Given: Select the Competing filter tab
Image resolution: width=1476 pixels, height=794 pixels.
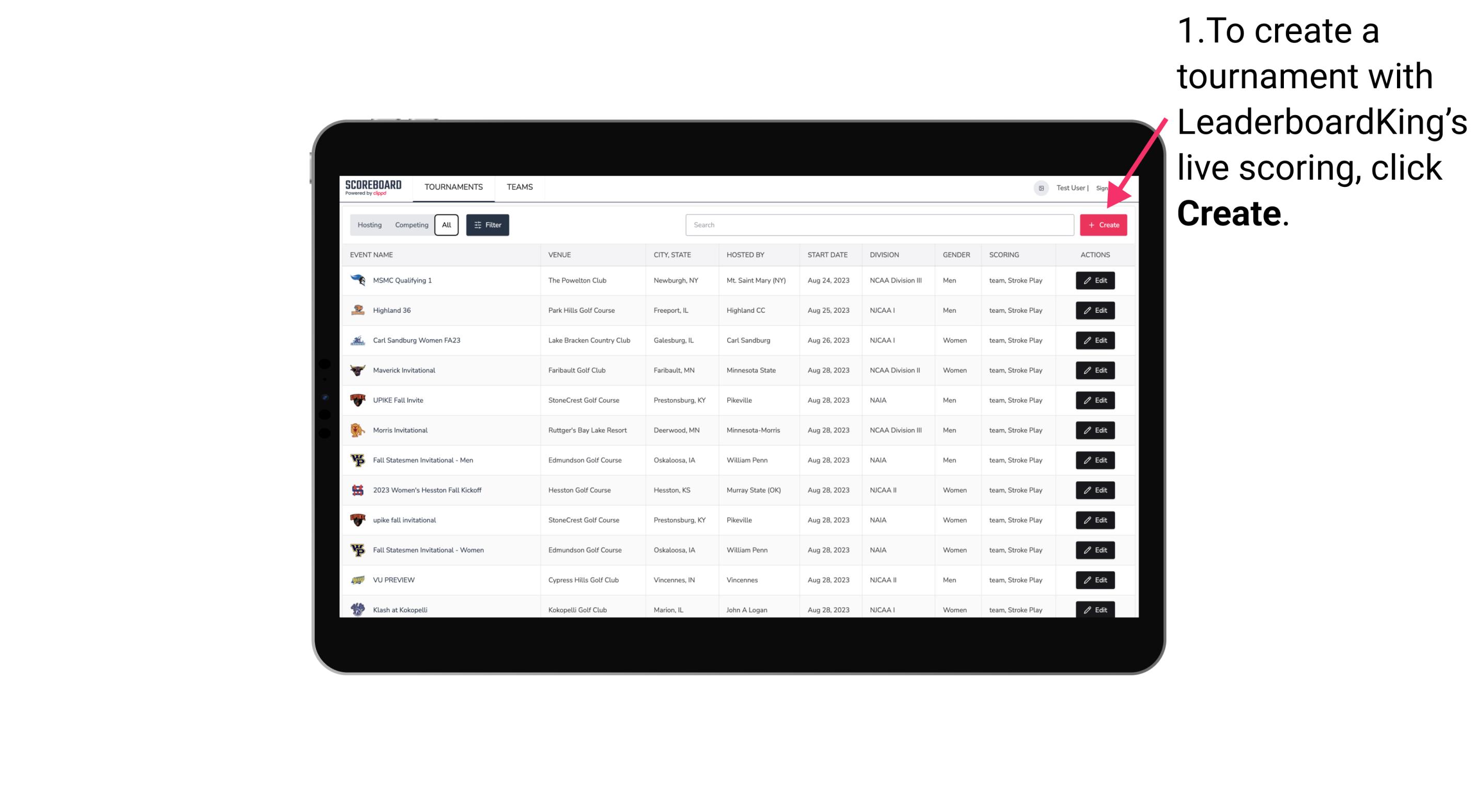Looking at the screenshot, I should [x=411, y=225].
